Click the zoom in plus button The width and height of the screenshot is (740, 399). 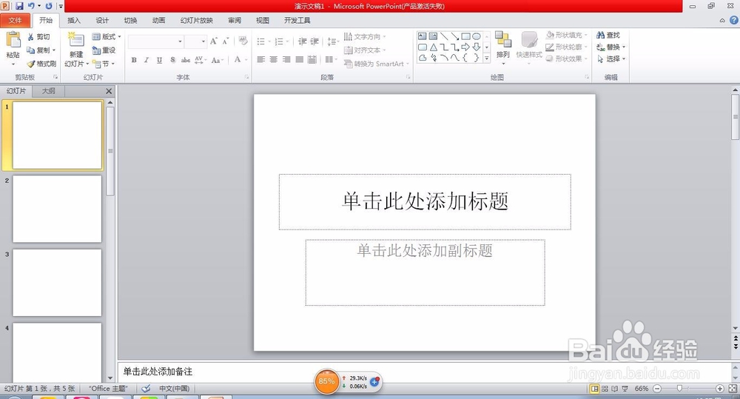720,388
